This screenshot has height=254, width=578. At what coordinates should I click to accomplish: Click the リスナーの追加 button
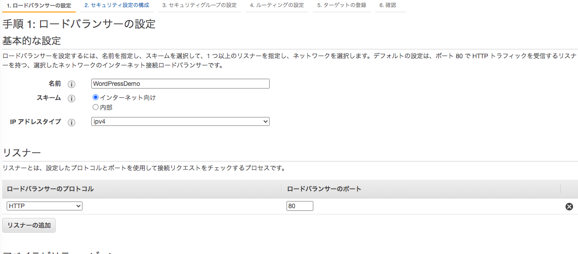pos(29,225)
